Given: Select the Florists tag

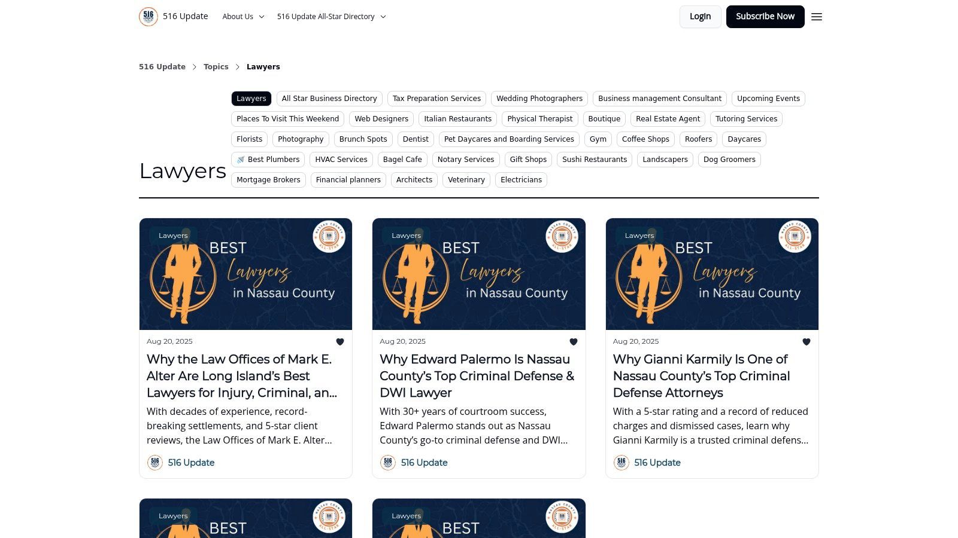Looking at the screenshot, I should (x=249, y=139).
